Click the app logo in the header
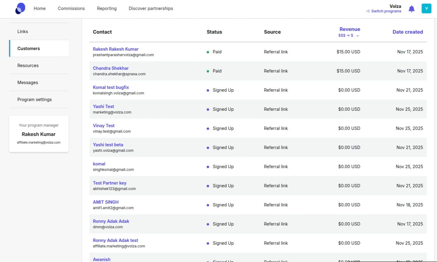 point(20,9)
